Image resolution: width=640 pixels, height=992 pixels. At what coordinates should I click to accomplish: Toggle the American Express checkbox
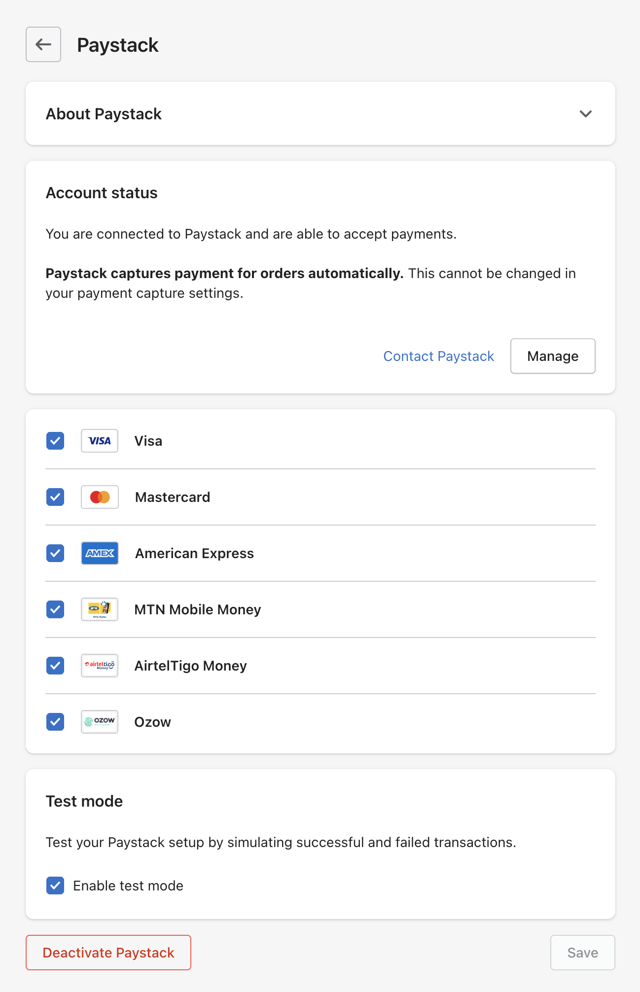pyautogui.click(x=55, y=553)
